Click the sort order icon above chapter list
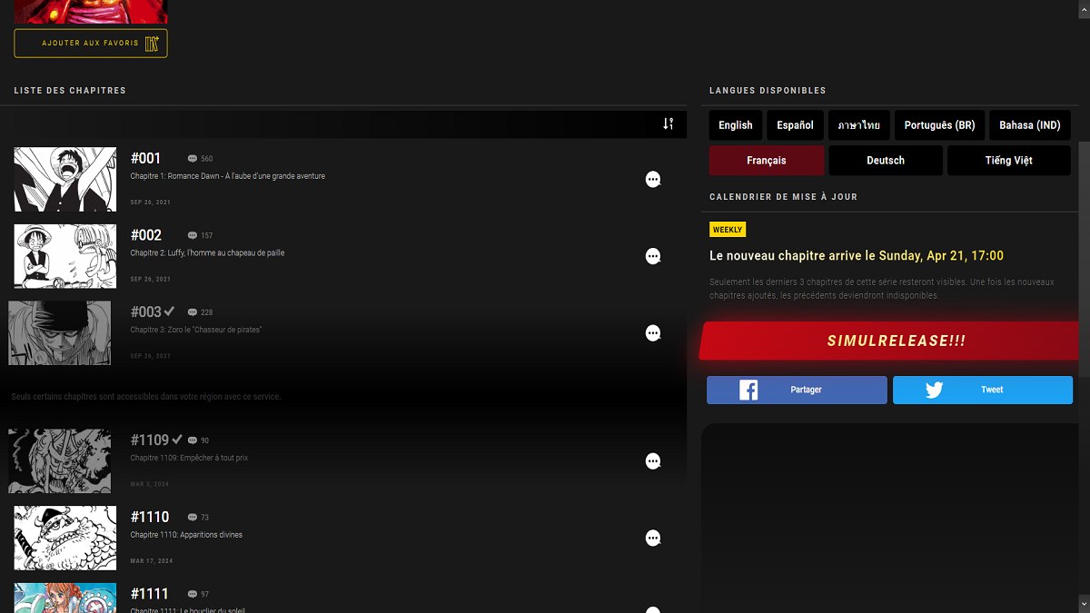The image size is (1090, 613). [x=668, y=124]
